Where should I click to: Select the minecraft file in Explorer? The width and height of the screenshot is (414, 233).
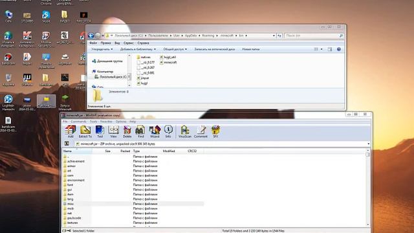pyautogui.click(x=168, y=62)
